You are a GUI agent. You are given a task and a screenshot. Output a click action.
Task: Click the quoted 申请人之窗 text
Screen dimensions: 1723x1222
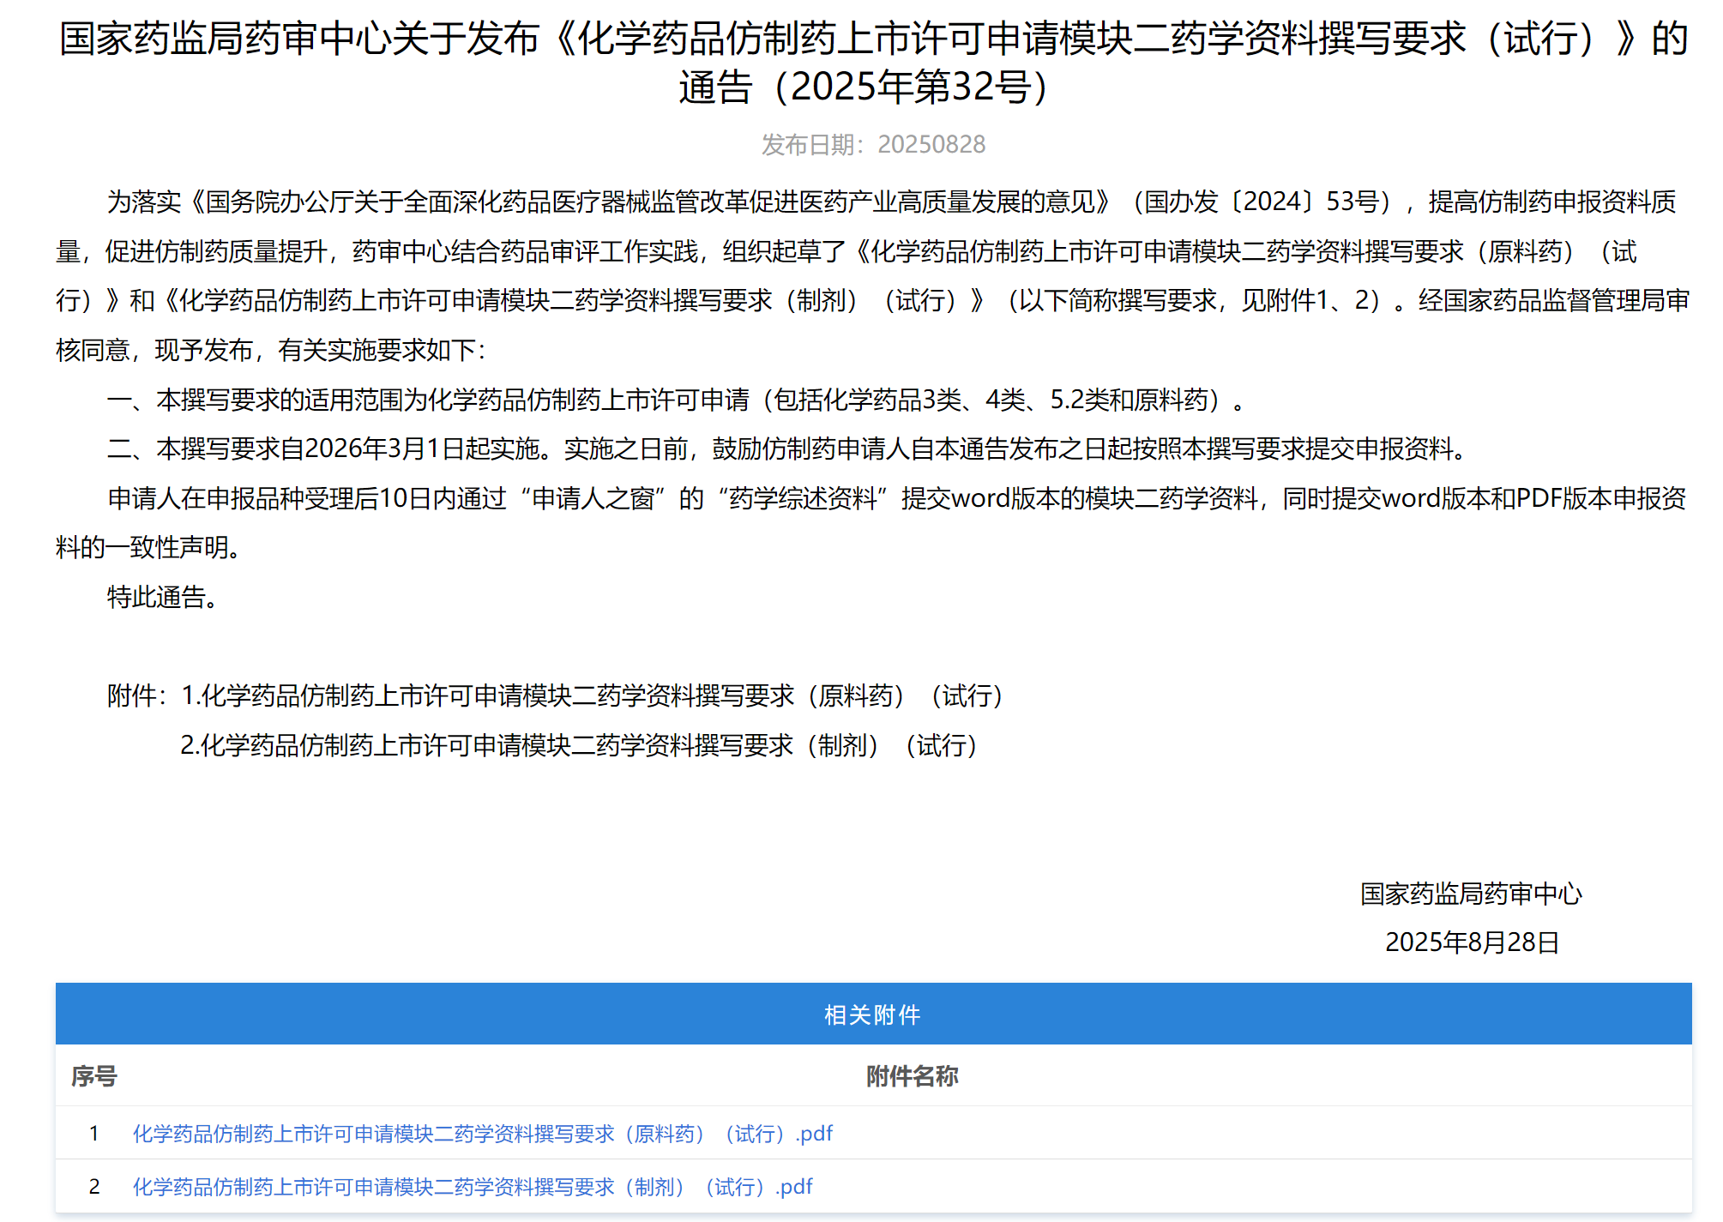[x=593, y=498]
